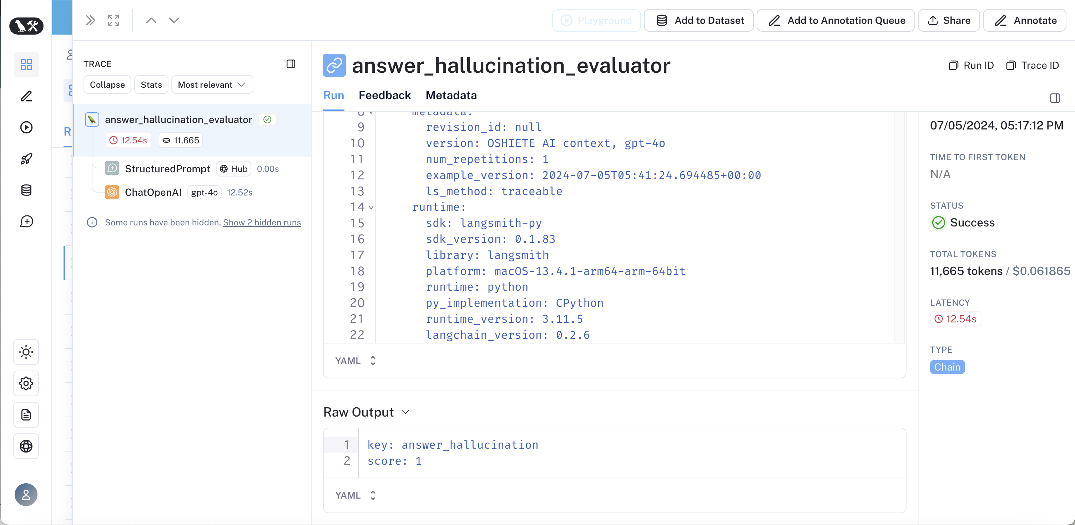Viewport: 1075px width, 525px height.
Task: Click the Annotate button
Action: [x=1025, y=20]
